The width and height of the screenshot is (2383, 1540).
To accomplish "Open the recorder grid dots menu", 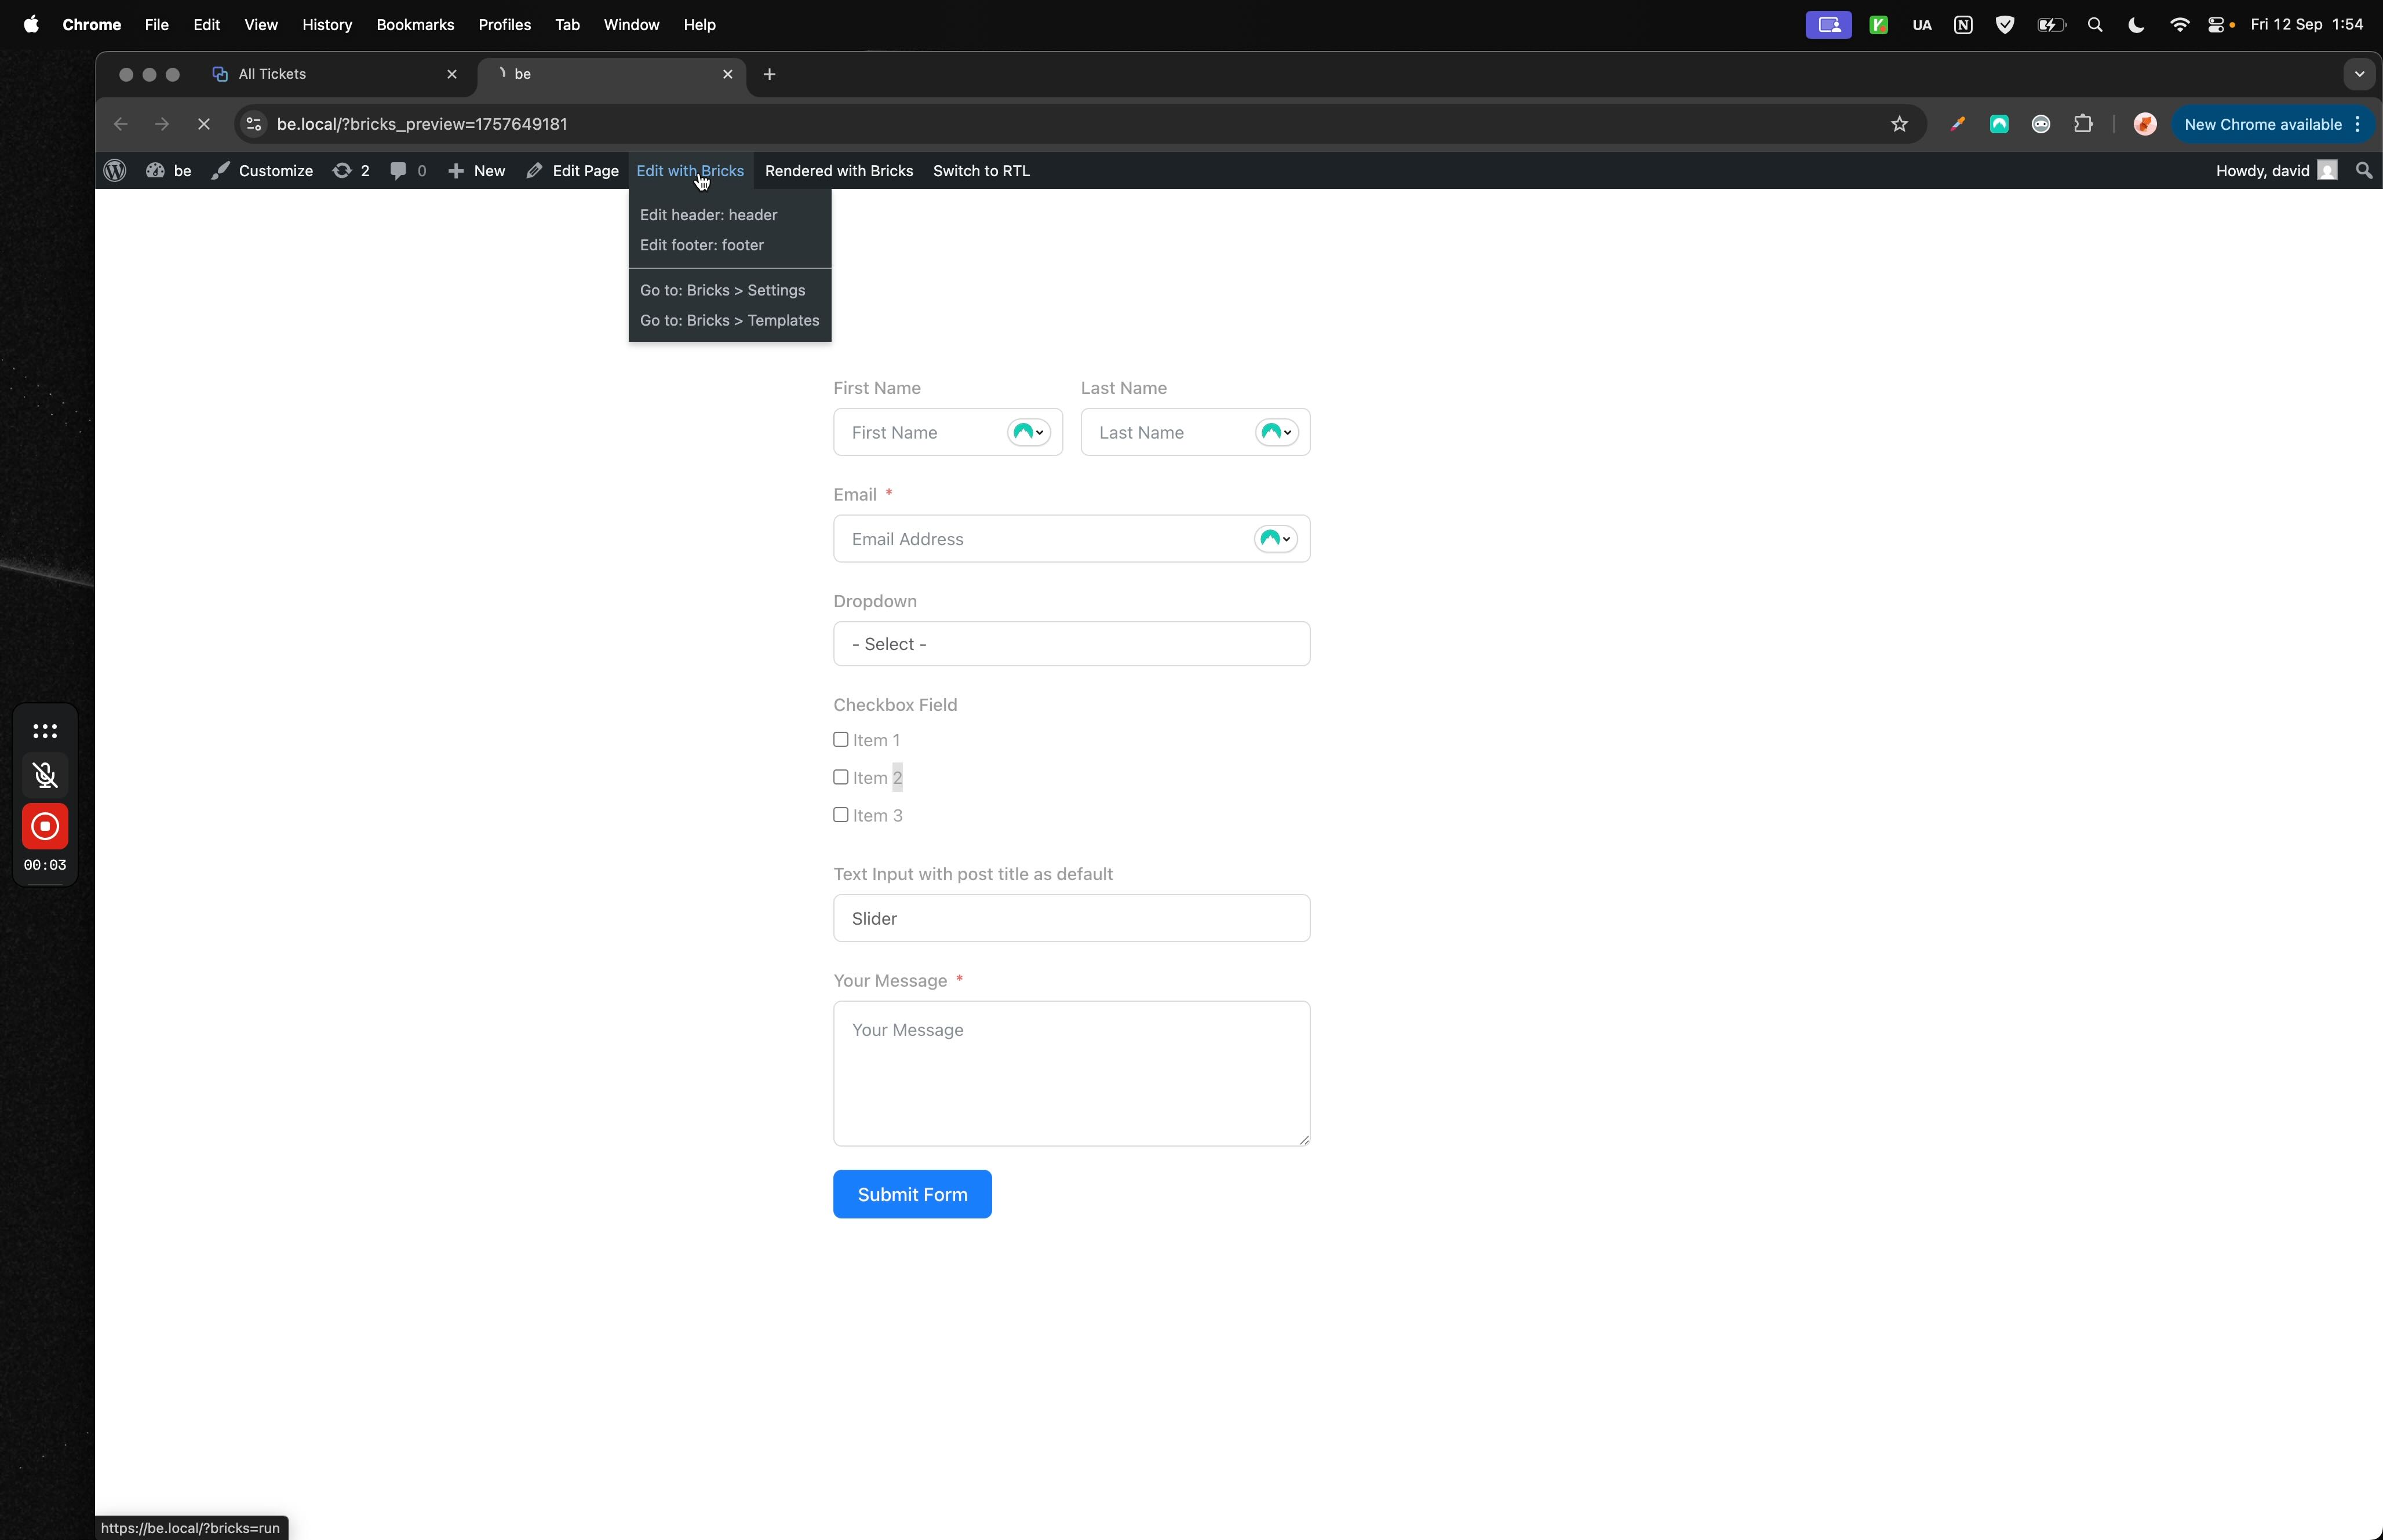I will pyautogui.click(x=45, y=731).
